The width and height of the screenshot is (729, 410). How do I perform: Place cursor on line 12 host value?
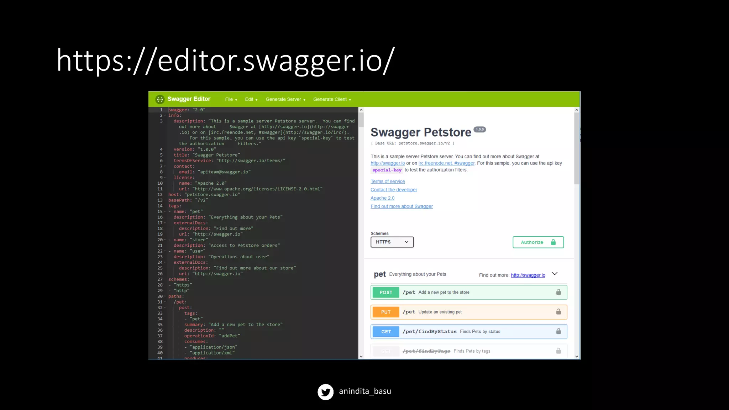tap(212, 195)
